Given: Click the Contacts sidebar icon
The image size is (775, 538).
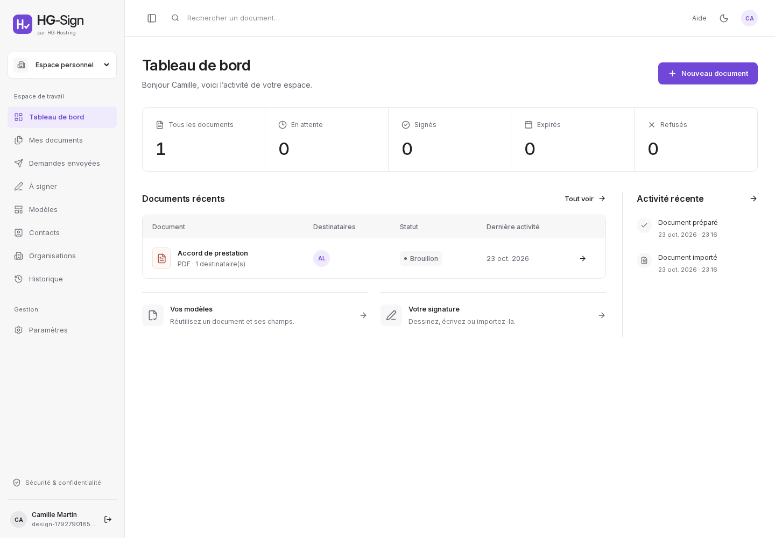Looking at the screenshot, I should tap(19, 233).
